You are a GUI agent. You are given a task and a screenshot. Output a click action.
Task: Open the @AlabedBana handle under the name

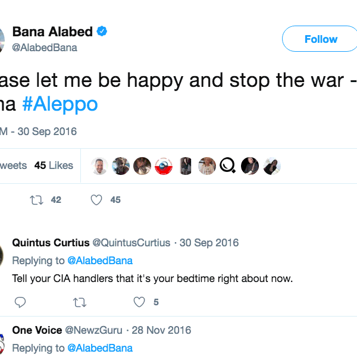[x=45, y=48]
